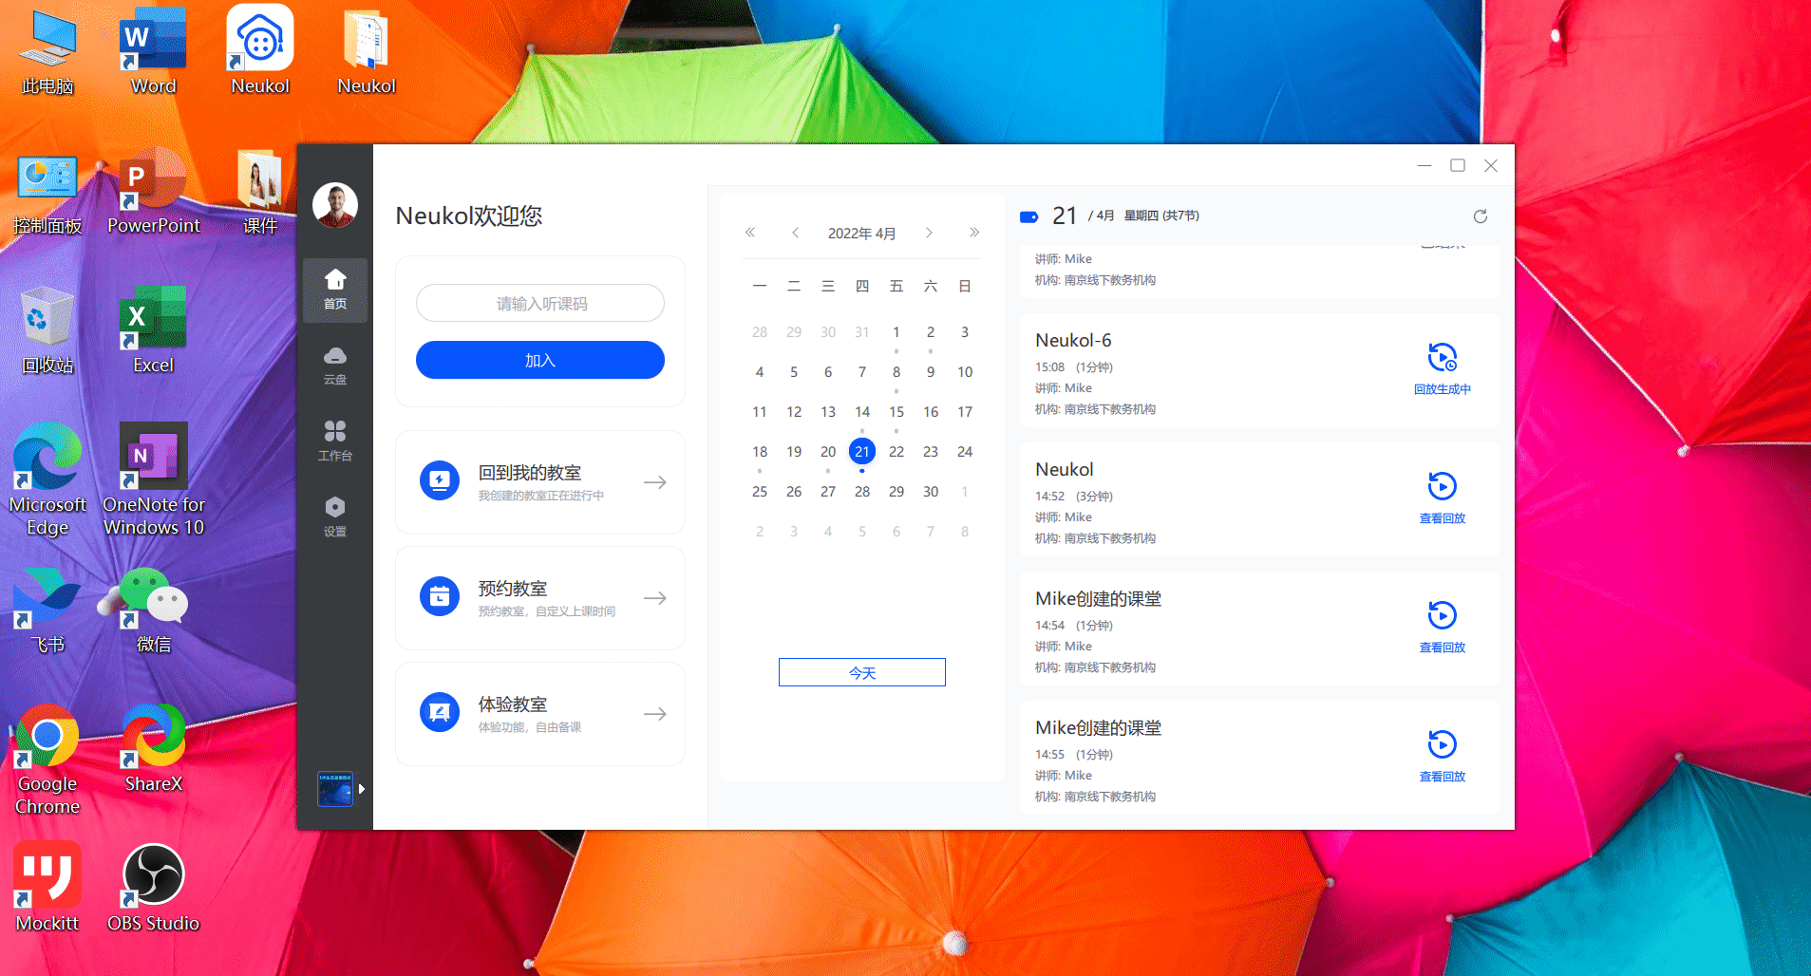The height and width of the screenshot is (976, 1811).
Task: Click replay icon for Neukol 14:52 class
Action: 1443,486
